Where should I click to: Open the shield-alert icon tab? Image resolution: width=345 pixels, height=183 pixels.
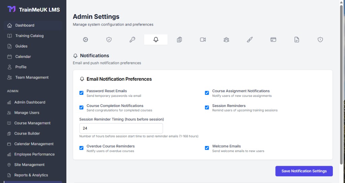pyautogui.click(x=320, y=40)
